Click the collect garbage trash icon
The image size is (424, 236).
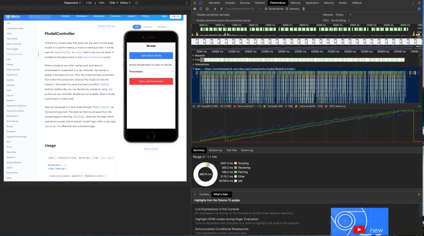304,8
